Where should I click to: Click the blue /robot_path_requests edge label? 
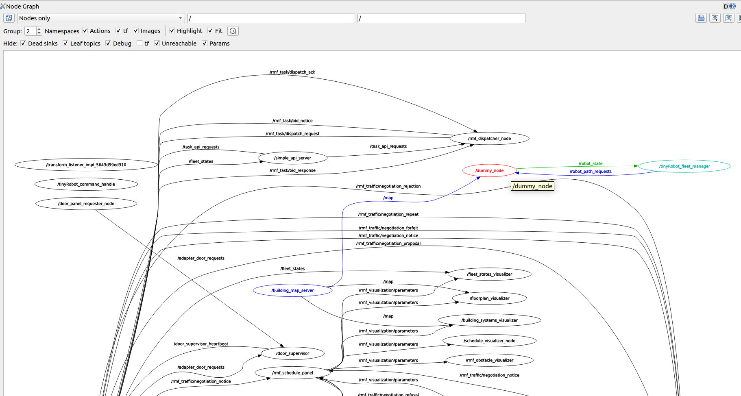591,172
